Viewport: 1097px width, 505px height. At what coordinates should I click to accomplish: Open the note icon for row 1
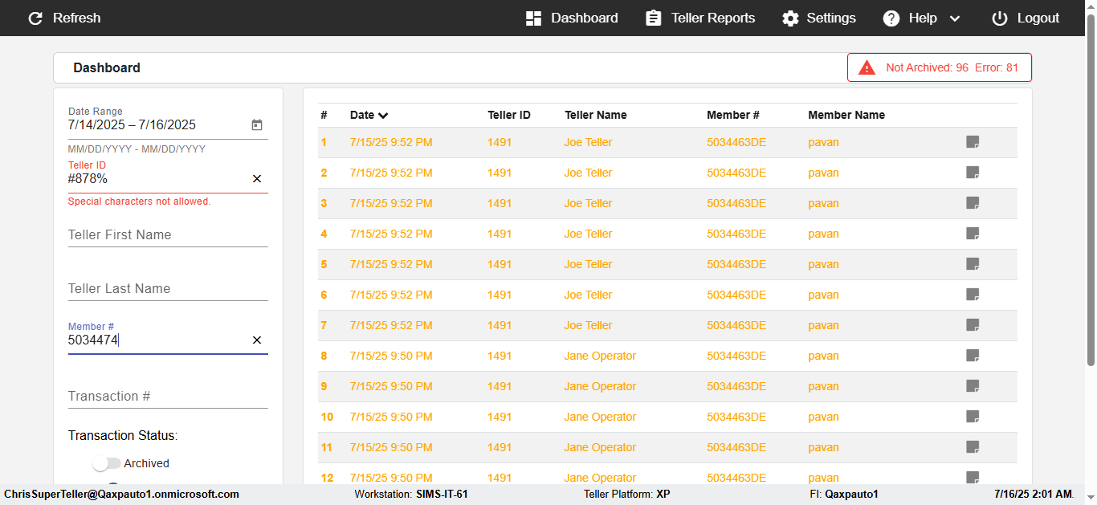click(973, 142)
